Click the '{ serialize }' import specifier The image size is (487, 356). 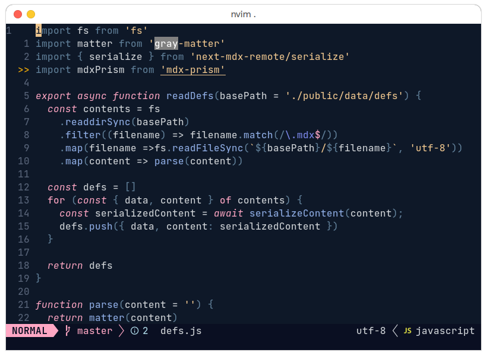pyautogui.click(x=116, y=57)
